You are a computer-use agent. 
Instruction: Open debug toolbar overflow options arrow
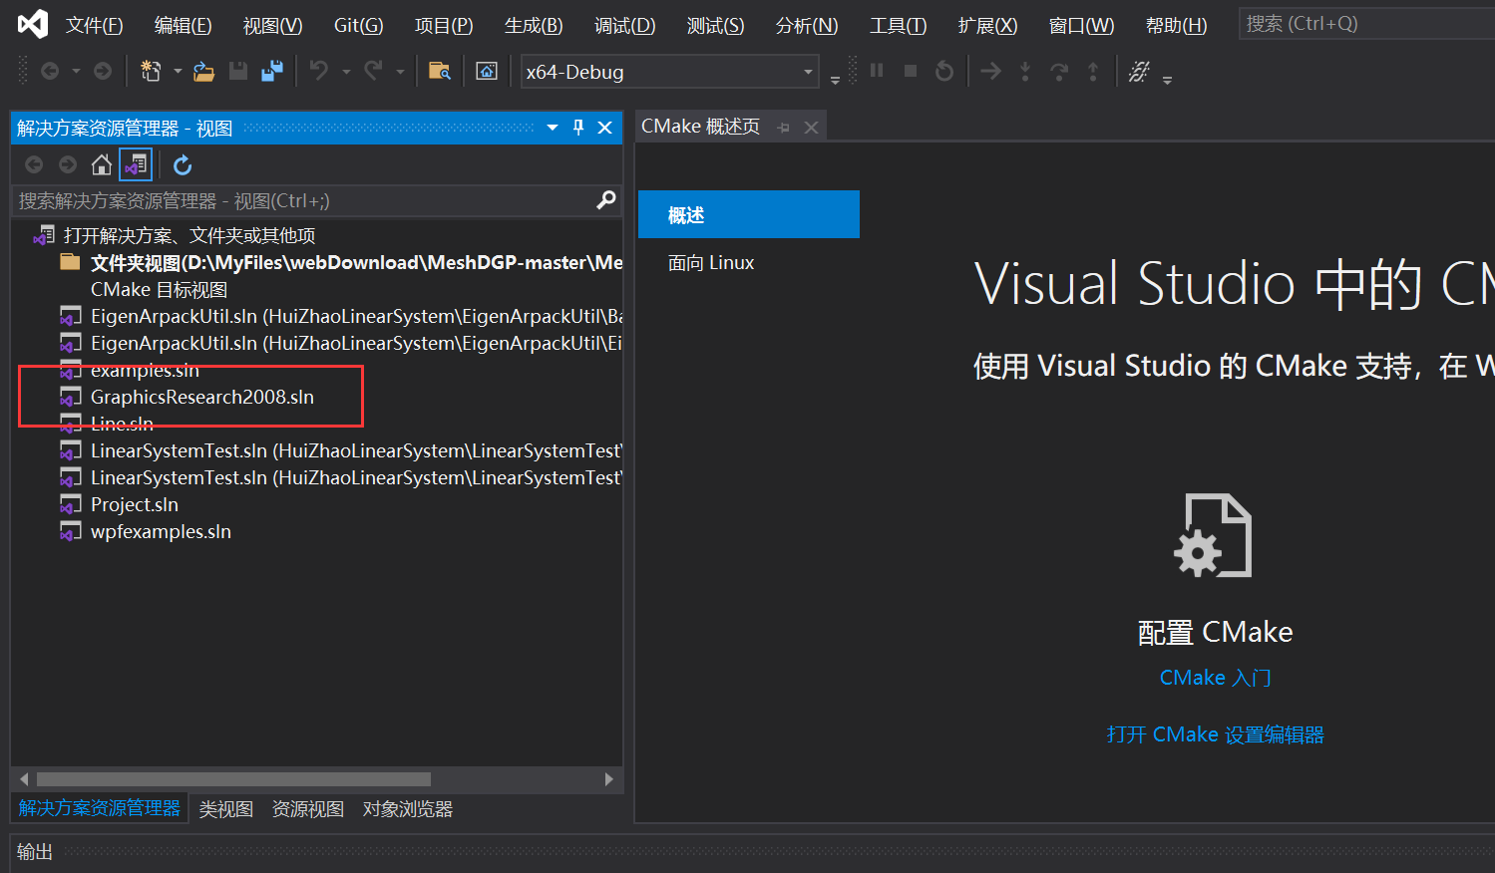pyautogui.click(x=1167, y=80)
